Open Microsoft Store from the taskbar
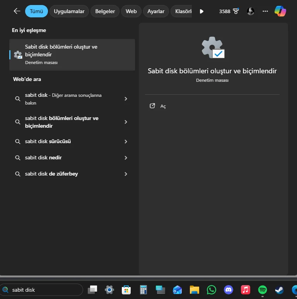This screenshot has width=297, height=299. 126,290
